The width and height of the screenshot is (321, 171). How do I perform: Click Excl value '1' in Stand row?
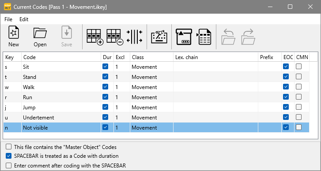(122, 77)
